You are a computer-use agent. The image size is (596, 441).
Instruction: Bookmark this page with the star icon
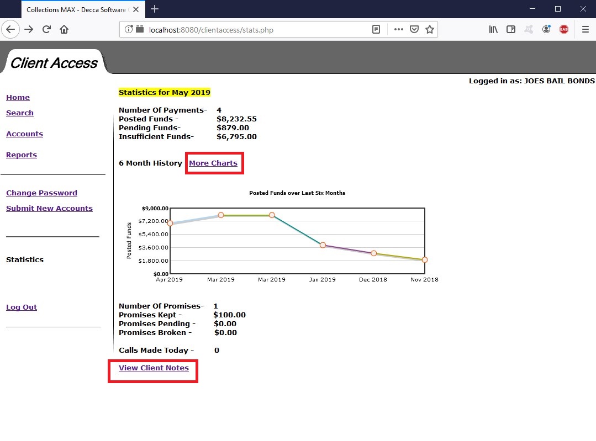pyautogui.click(x=430, y=29)
